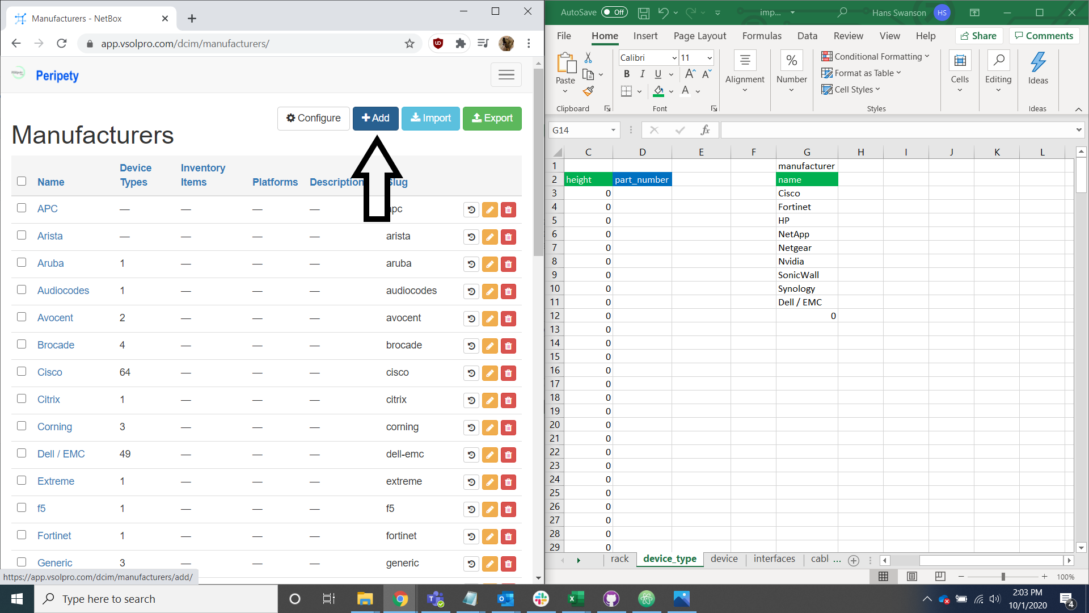Click the green Export button

[492, 118]
